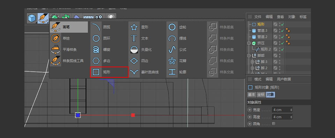The width and height of the screenshot is (335, 138).
Task: Pick the 草绘 sketch tool icon
Action: [55, 38]
